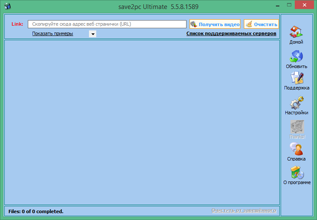Screen dimensions: 317x220
Task: Click the Очистить от завершённого link
Action: (x=244, y=211)
